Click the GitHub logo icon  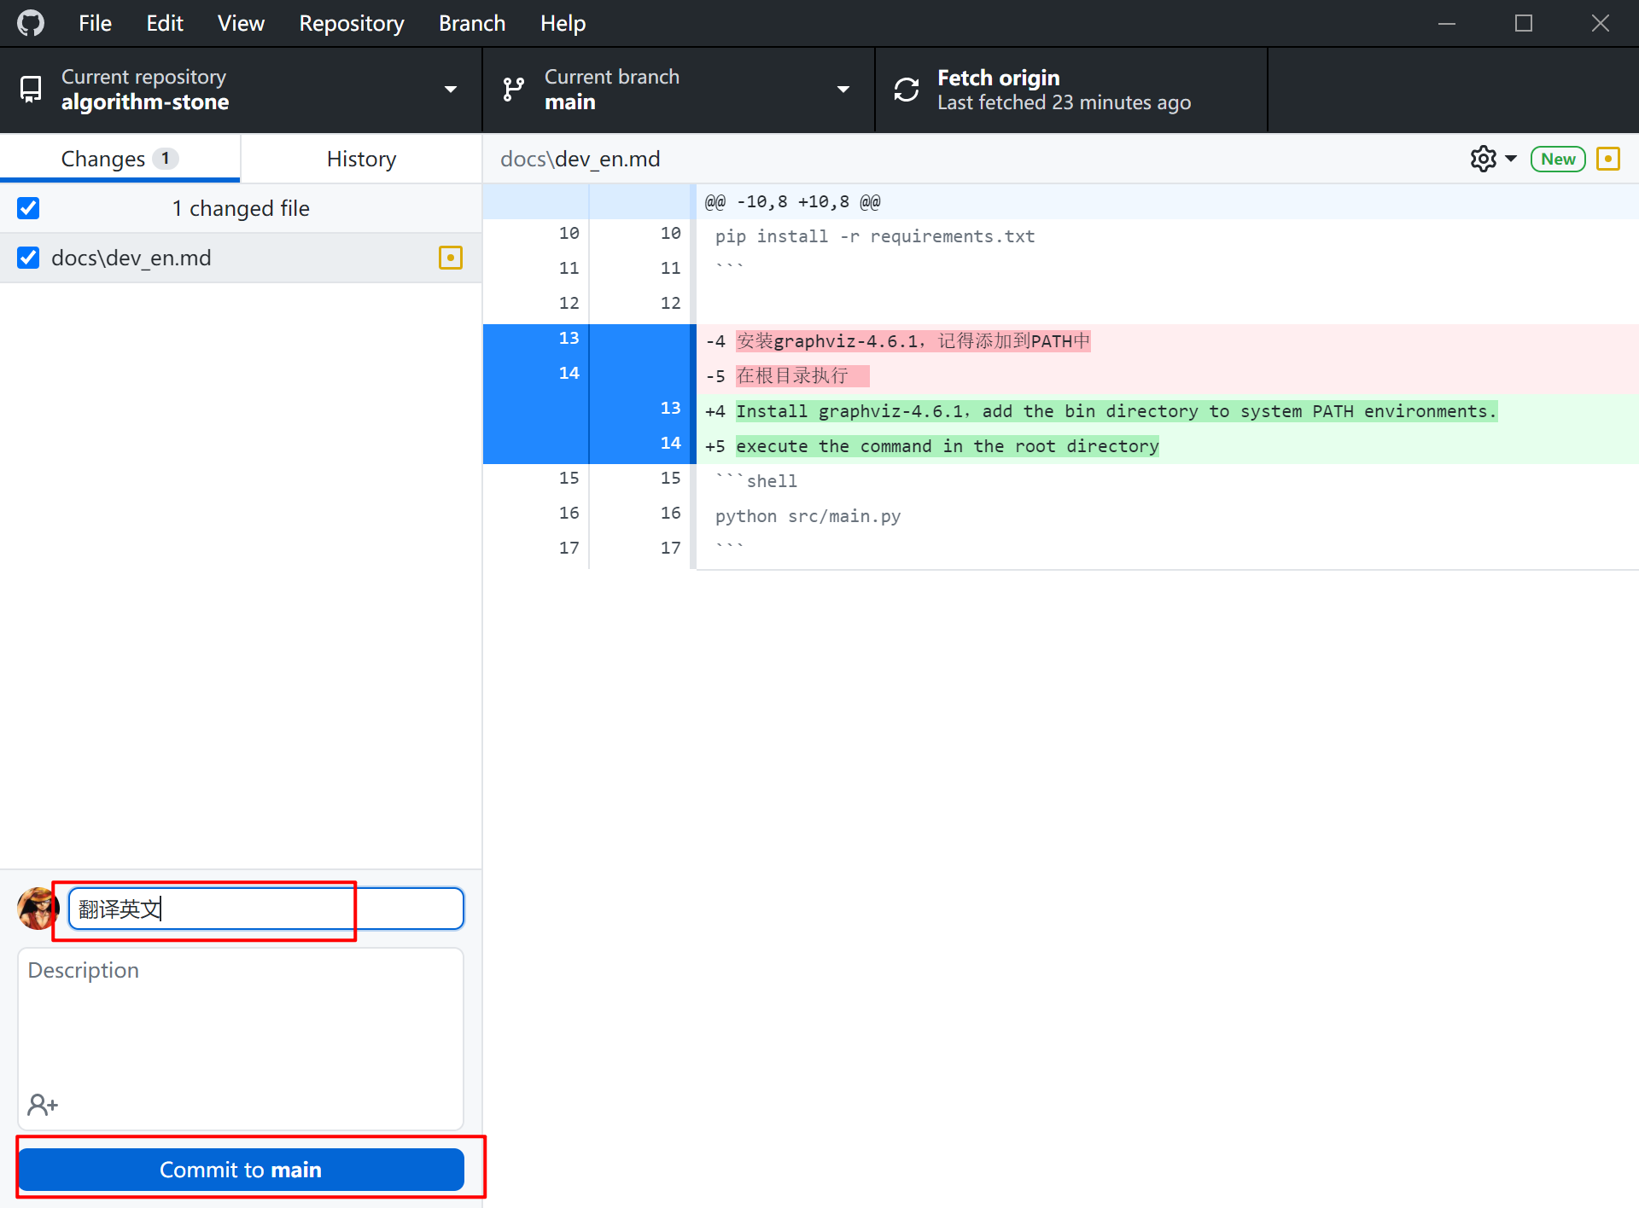click(31, 23)
